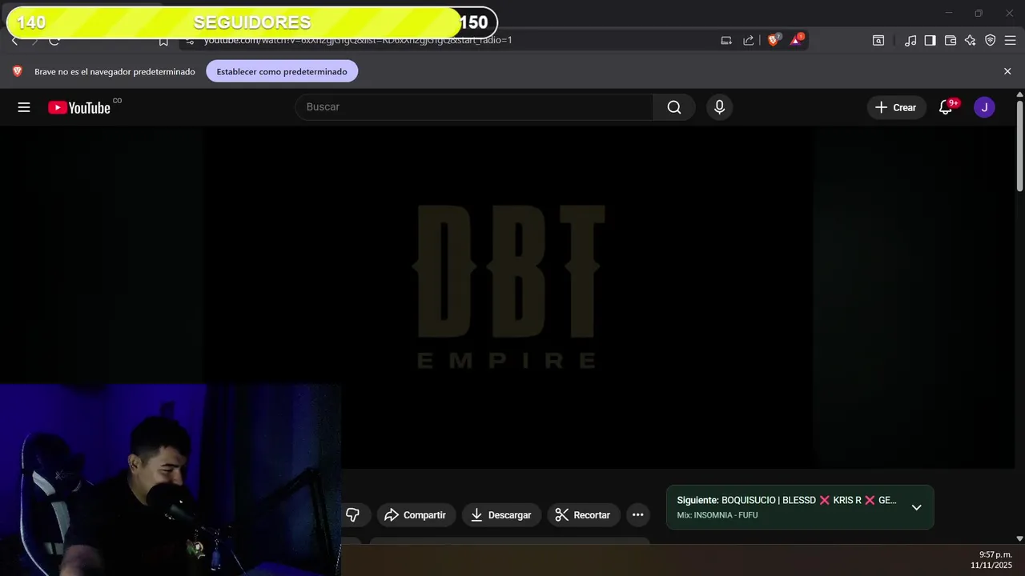Go back using the browser back arrow

pos(14,40)
